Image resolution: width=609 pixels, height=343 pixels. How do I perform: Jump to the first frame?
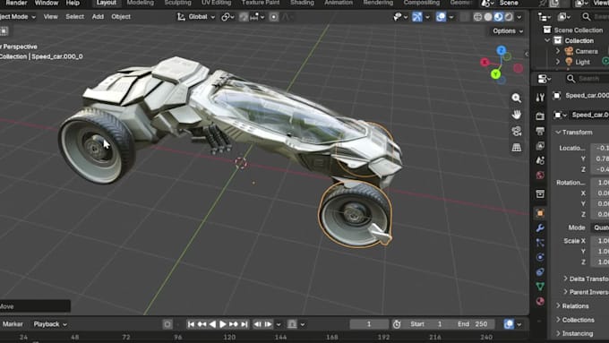tap(191, 324)
